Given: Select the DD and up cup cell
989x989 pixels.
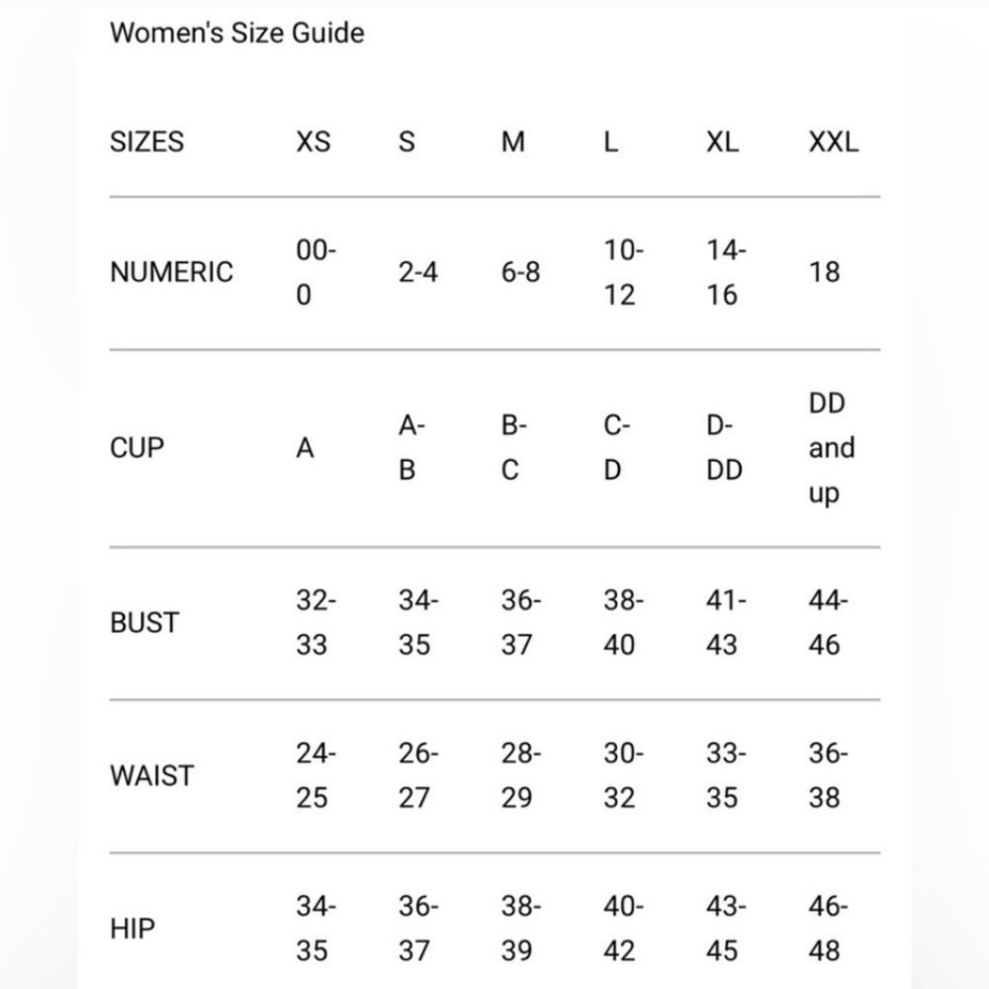Looking at the screenshot, I should pyautogui.click(x=831, y=448).
